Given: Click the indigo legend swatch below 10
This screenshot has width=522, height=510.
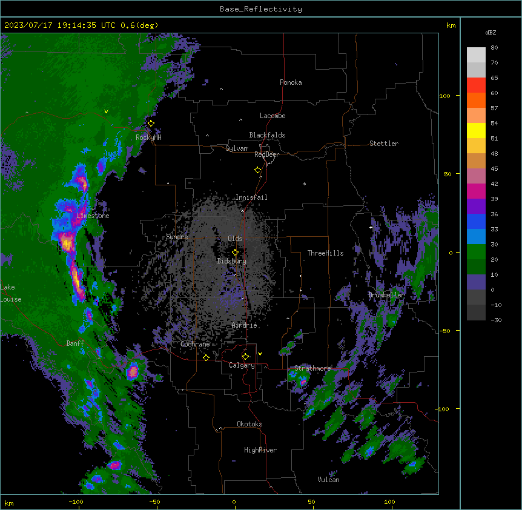Looking at the screenshot, I should [476, 282].
